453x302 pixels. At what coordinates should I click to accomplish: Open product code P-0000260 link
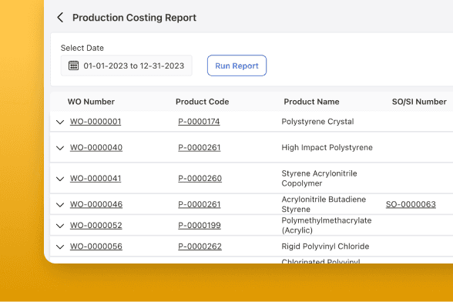tap(200, 179)
